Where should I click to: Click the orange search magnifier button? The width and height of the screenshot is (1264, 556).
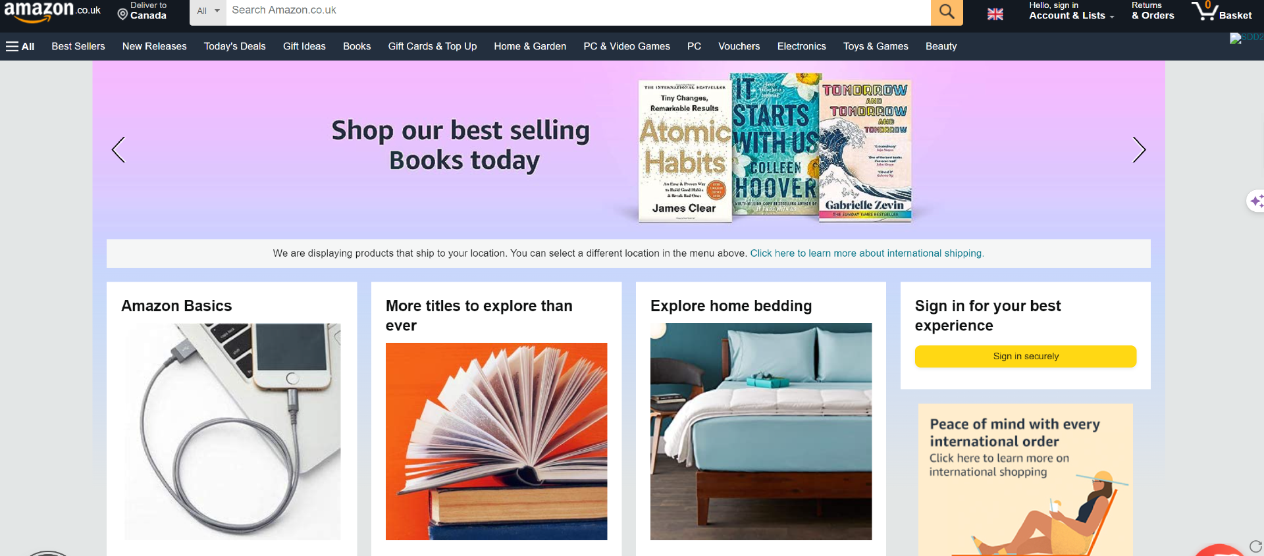pyautogui.click(x=947, y=11)
